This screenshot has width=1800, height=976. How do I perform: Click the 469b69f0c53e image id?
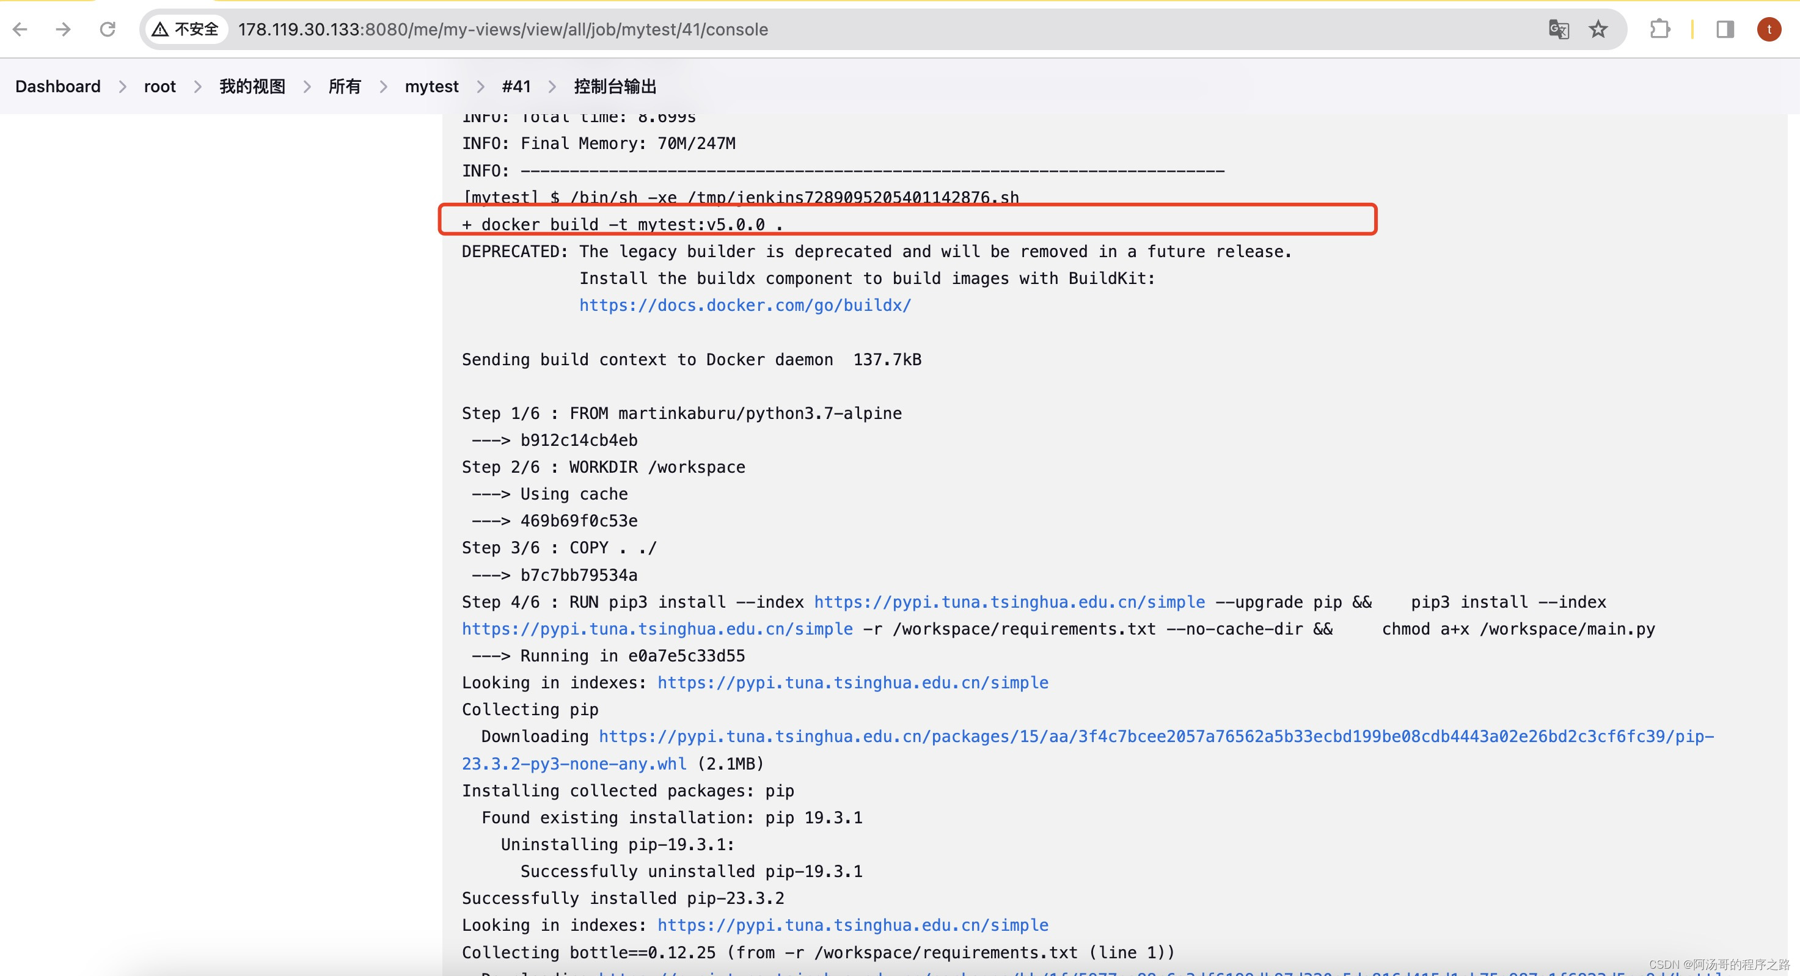point(579,521)
